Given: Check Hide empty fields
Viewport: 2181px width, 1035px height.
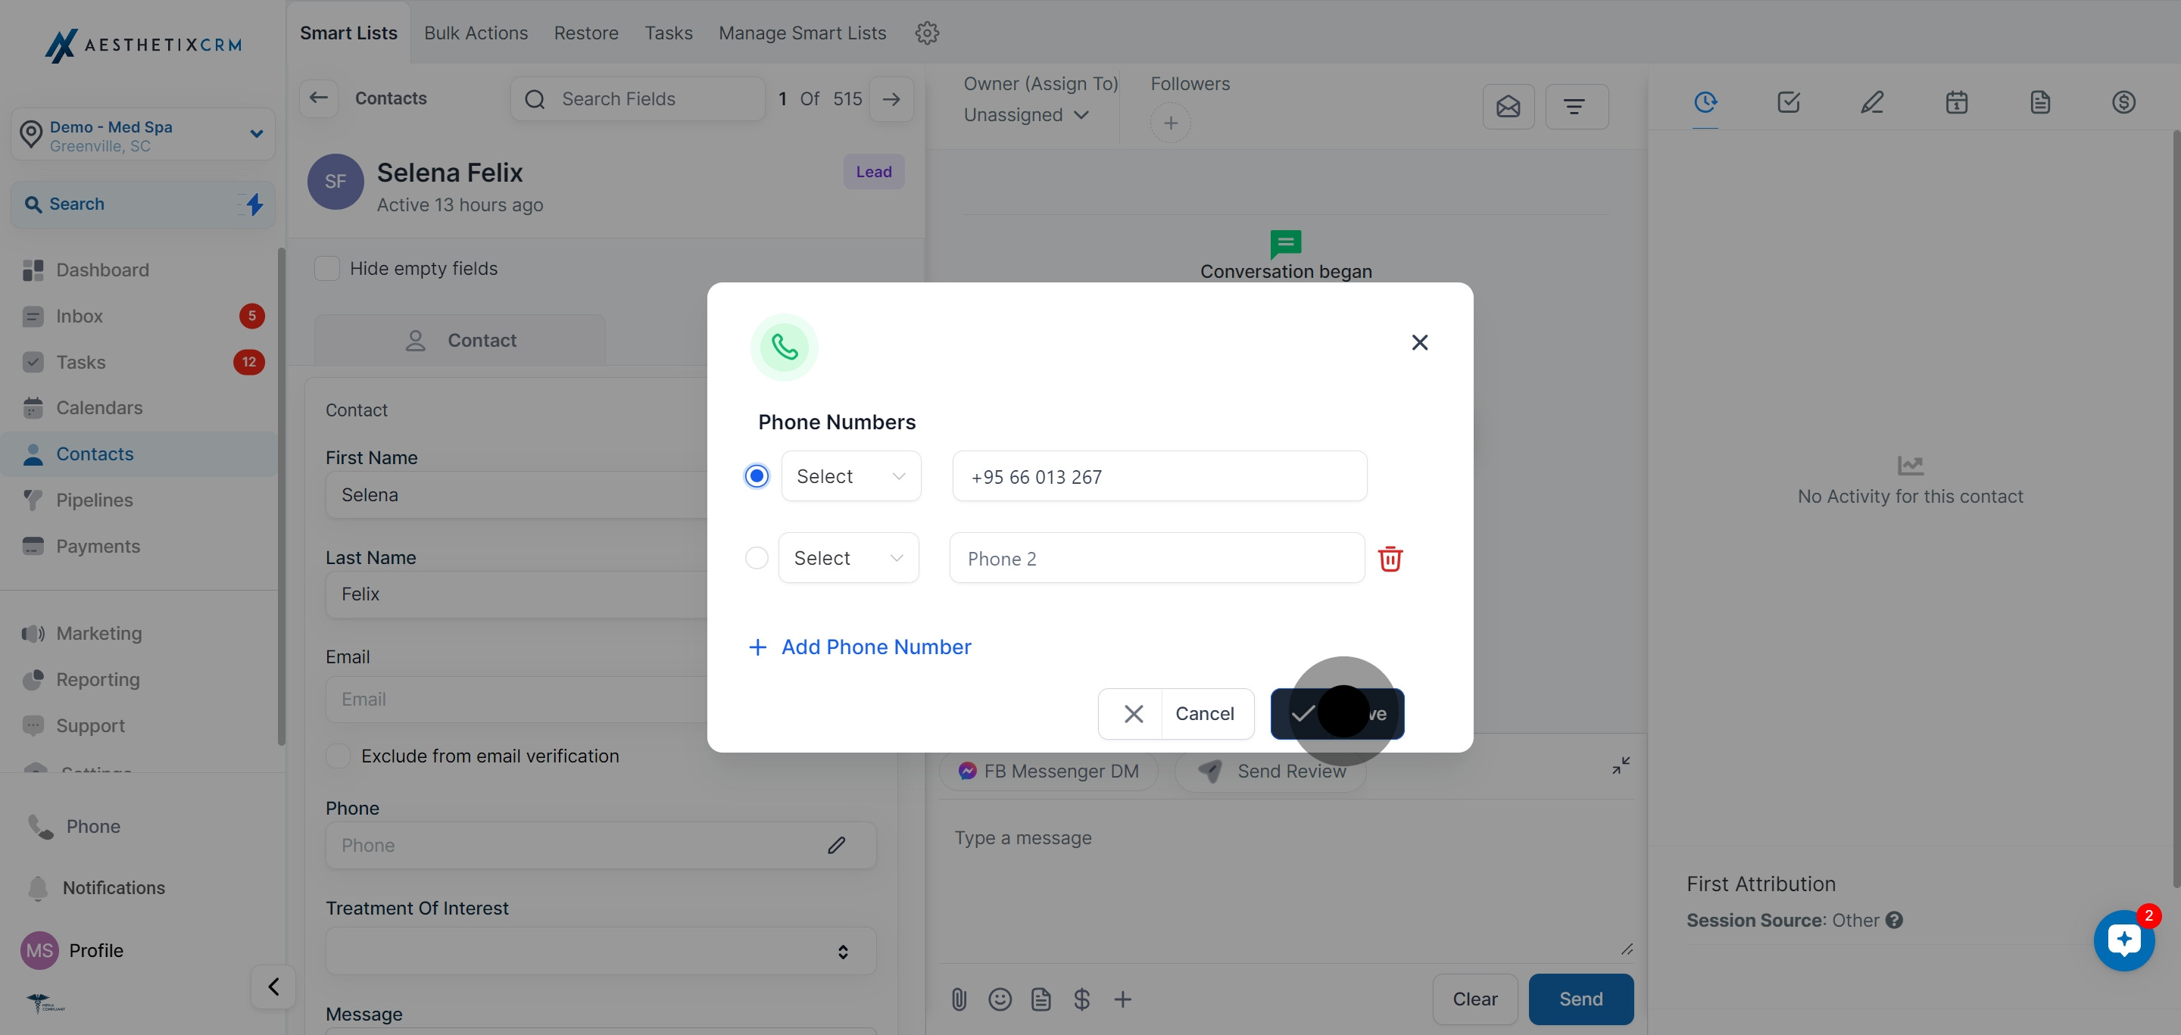Looking at the screenshot, I should 327,268.
